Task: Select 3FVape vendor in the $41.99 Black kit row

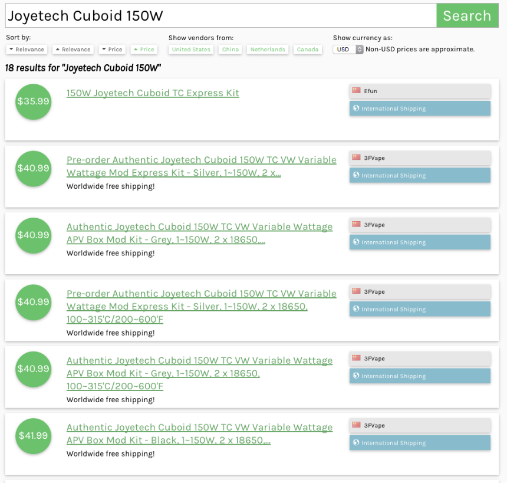Action: click(374, 425)
